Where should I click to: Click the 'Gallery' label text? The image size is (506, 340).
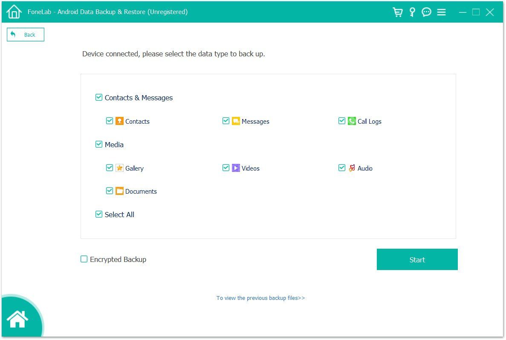(134, 169)
